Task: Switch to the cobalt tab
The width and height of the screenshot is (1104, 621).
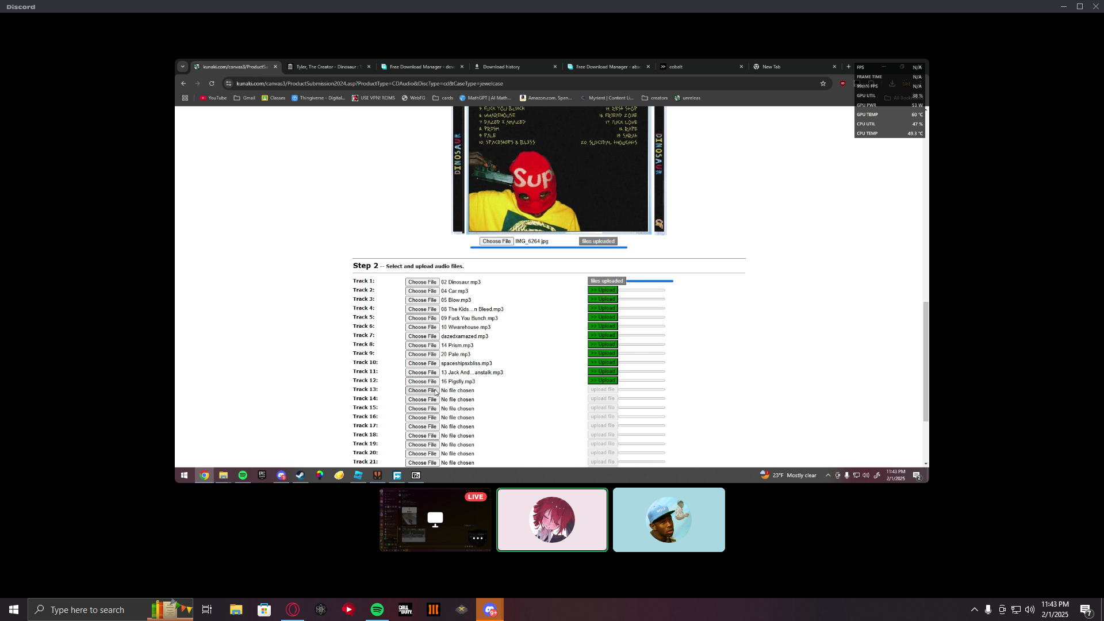Action: 676,67
